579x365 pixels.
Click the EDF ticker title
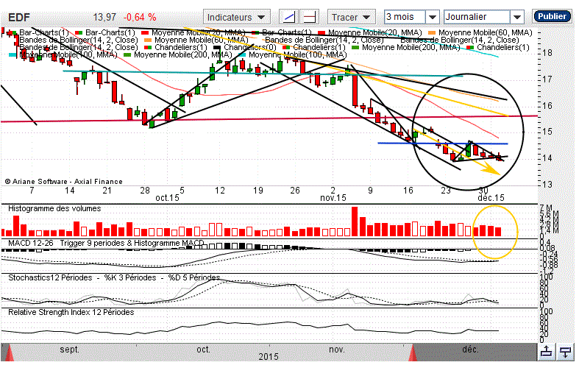pos(19,18)
